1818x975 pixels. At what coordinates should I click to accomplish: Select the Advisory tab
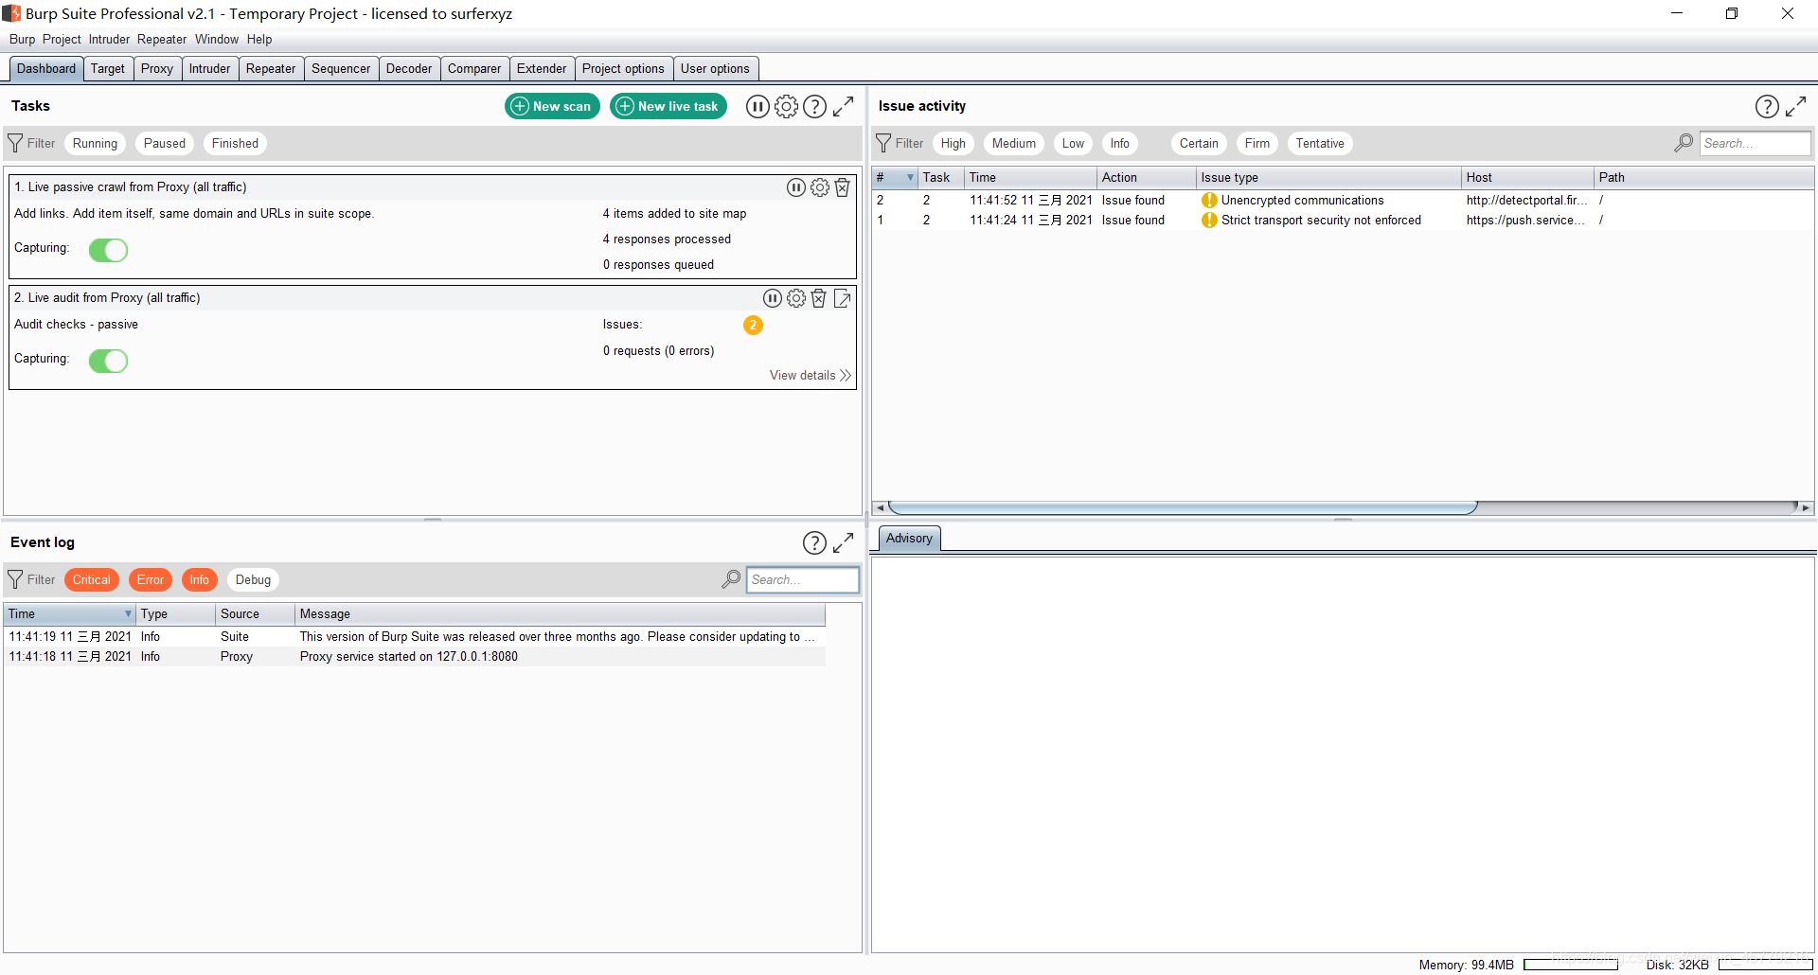[x=909, y=538]
